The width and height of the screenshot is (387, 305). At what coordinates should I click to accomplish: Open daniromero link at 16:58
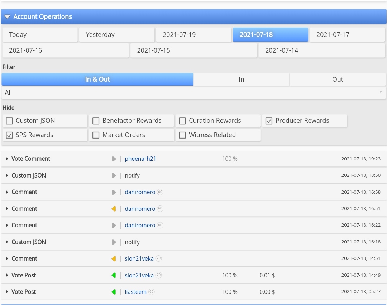tap(140, 192)
